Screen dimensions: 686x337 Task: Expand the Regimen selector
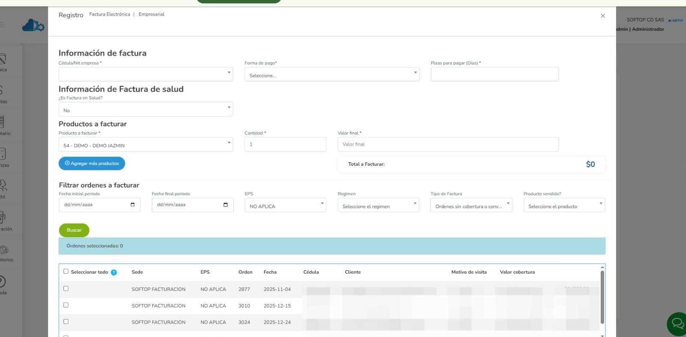(378, 205)
